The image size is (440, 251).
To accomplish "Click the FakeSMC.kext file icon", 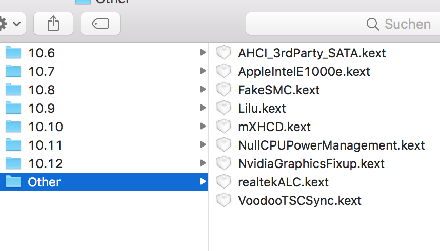I will click(x=224, y=90).
